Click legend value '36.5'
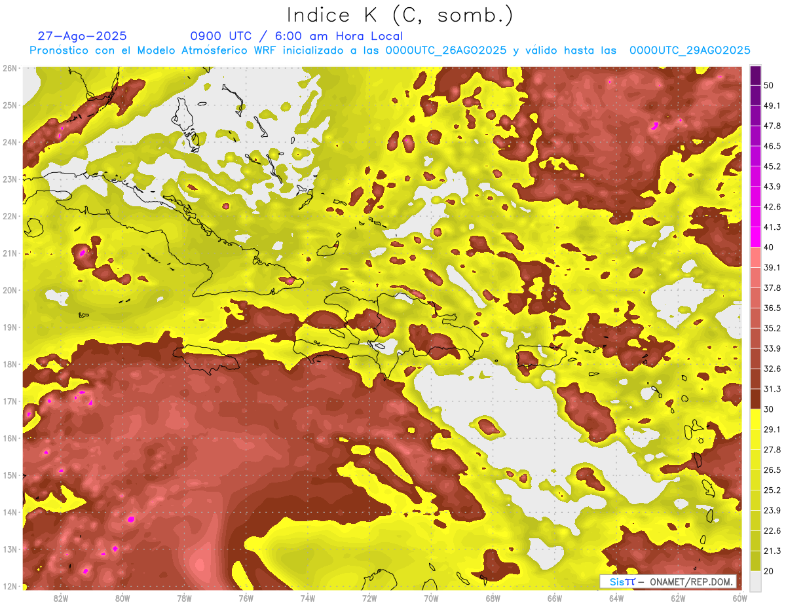Viewport: 786px width, 607px height. (772, 308)
